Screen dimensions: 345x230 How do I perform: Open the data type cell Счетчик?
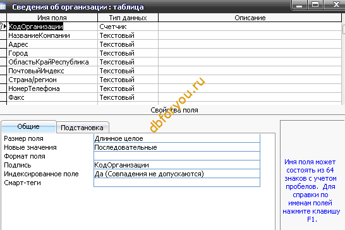[128, 27]
